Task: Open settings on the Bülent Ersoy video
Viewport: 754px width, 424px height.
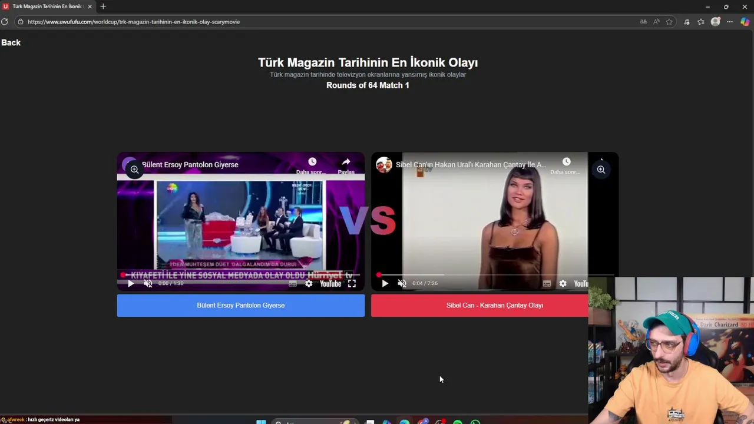Action: pyautogui.click(x=309, y=283)
